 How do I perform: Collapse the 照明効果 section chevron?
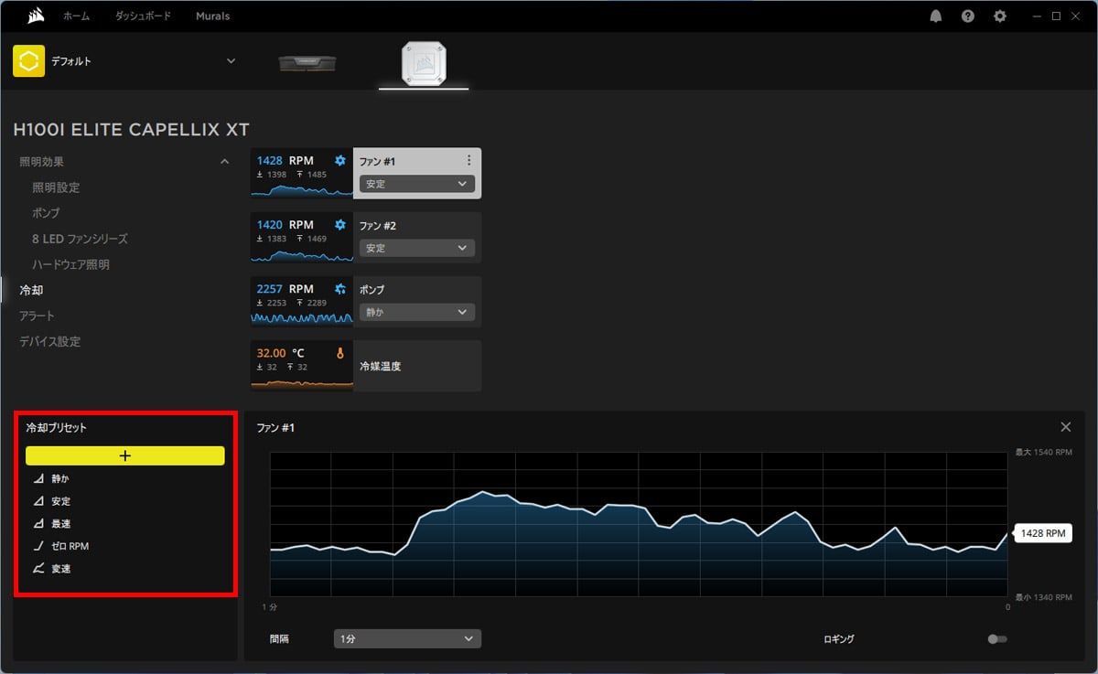pyautogui.click(x=224, y=162)
